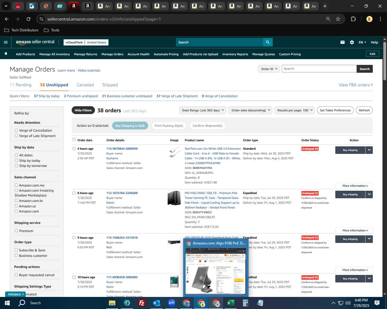
Task: Open Zoom from the taskbar
Action: click(171, 303)
